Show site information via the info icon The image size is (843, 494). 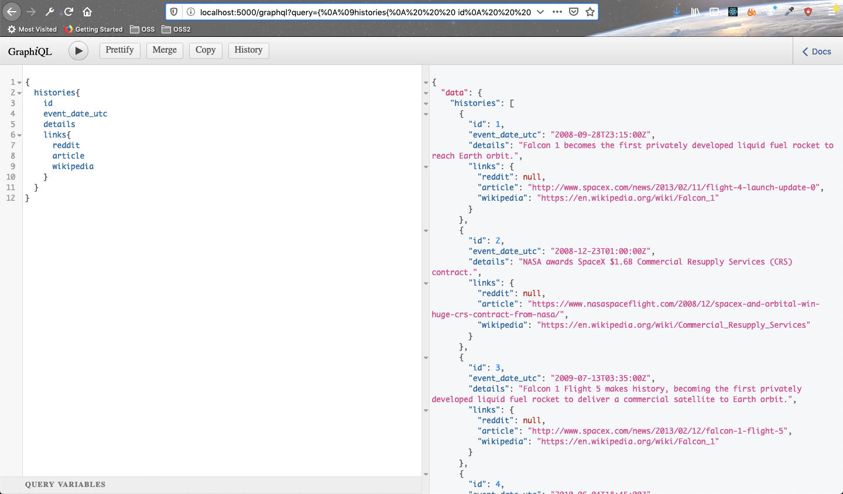click(190, 12)
